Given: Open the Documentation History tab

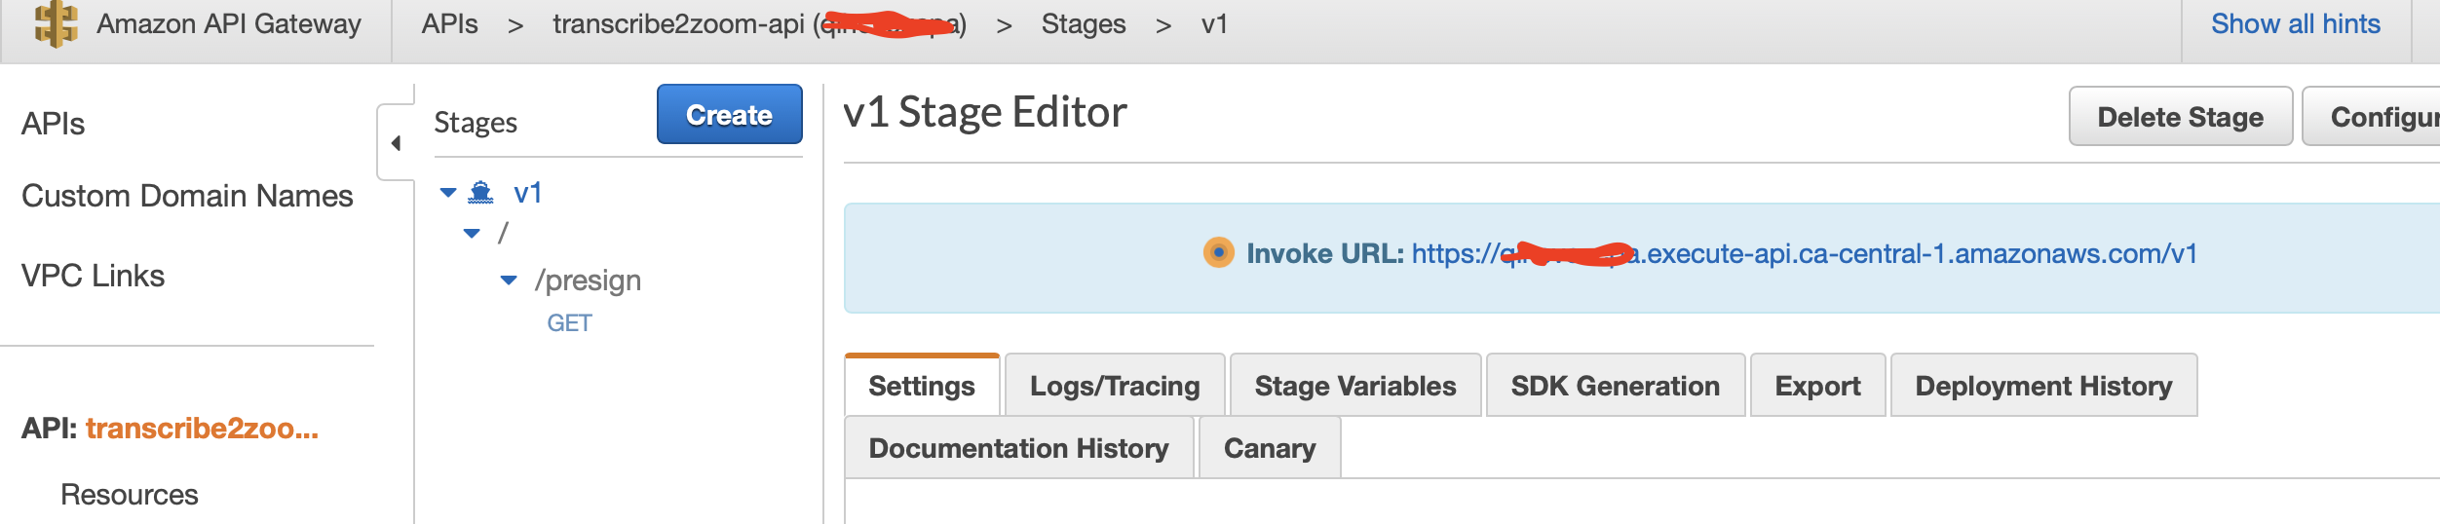Looking at the screenshot, I should tap(1019, 447).
